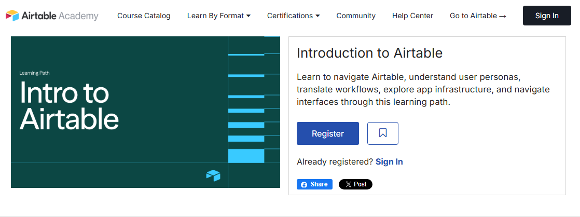Screen dimensions: 580x217
Task: Click the Sign In link beside Already registered
Action: 389,162
